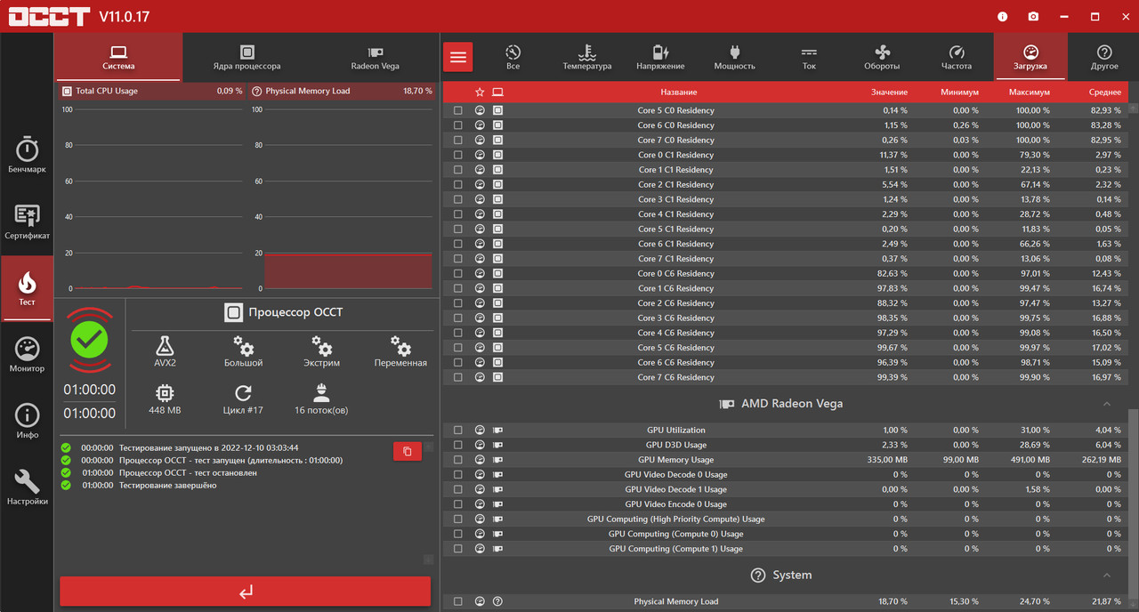Open the Частота sensors tab

pyautogui.click(x=957, y=57)
